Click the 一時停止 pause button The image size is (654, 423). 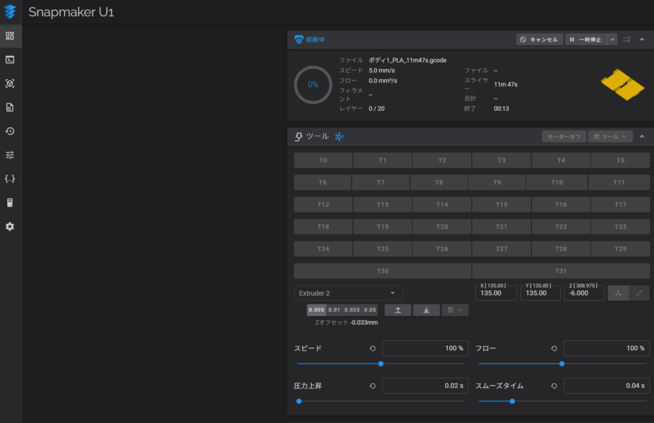coord(585,40)
